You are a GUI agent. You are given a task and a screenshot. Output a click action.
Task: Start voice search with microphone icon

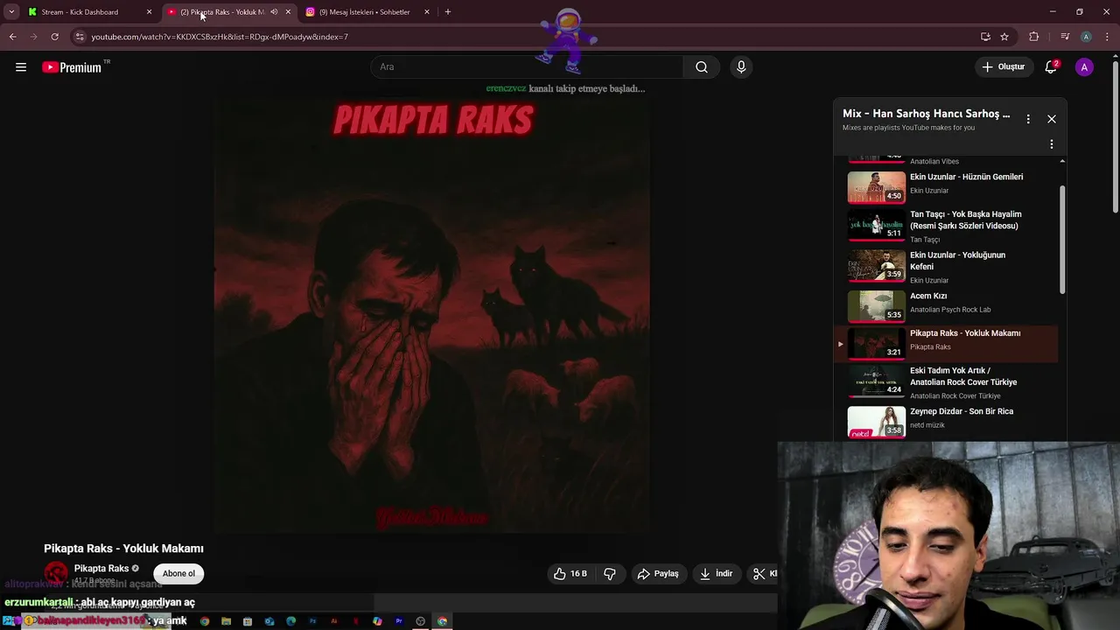741,67
